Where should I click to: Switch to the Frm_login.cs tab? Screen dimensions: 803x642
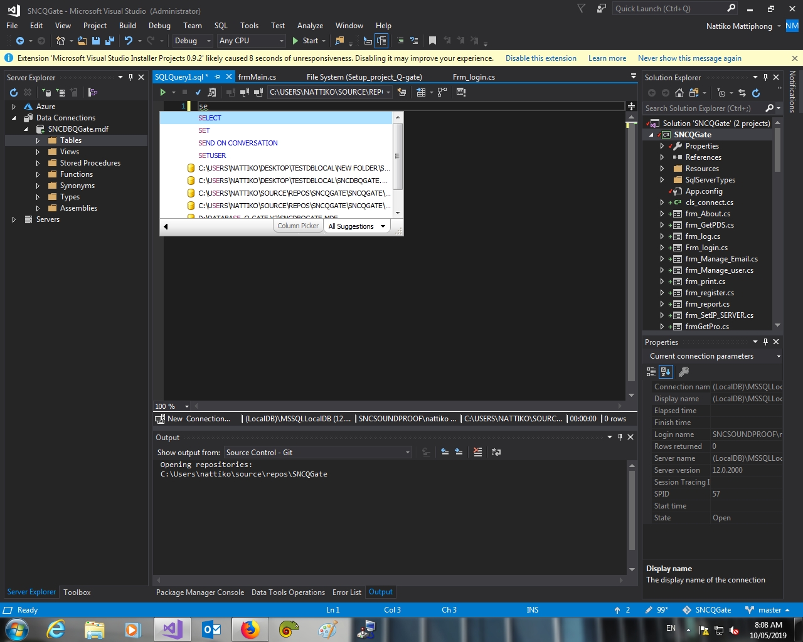pyautogui.click(x=474, y=76)
